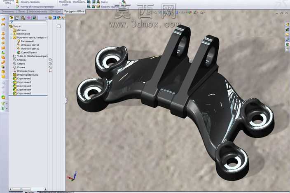
Task: Click the tree horizontal scrollbar left arrow
Action: [x=10, y=189]
